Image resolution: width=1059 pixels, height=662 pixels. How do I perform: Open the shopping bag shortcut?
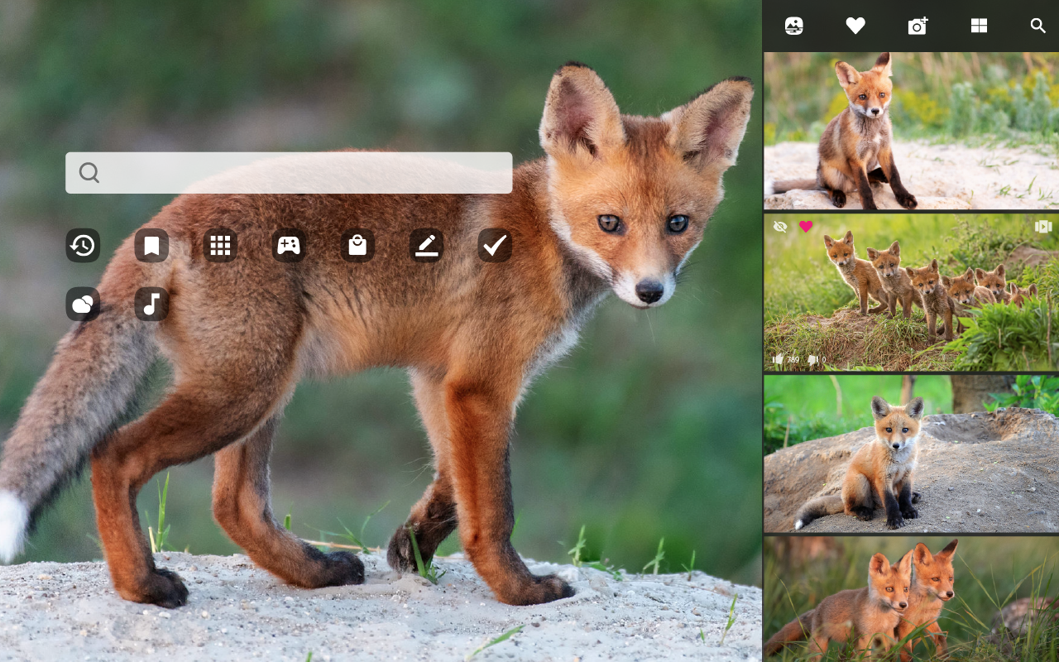tap(357, 245)
